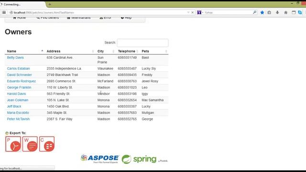Select the Connecting browser tab
This screenshot has width=306, height=172.
coord(22,4)
